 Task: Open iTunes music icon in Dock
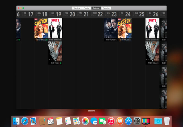coord(111,121)
